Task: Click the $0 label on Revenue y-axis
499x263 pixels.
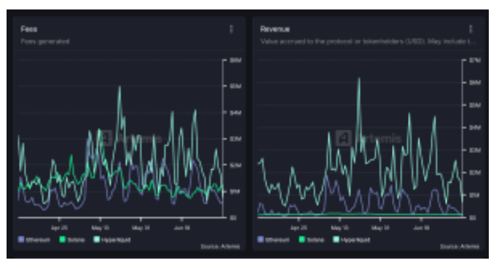Action: coord(473,218)
